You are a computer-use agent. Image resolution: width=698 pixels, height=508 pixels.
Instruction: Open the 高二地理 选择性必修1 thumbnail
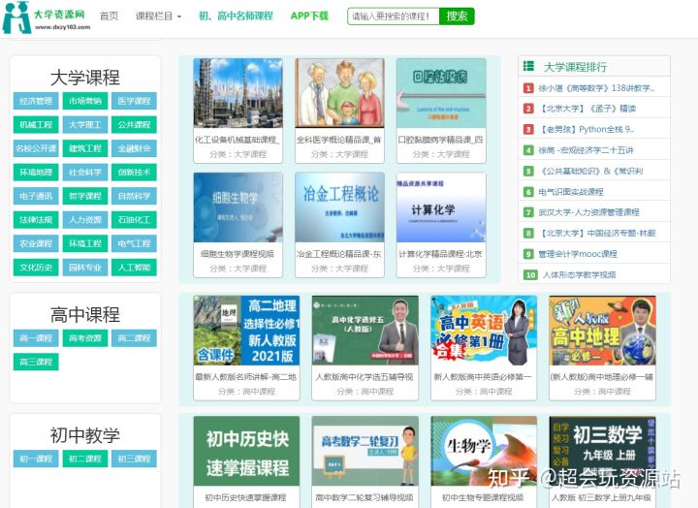click(x=246, y=331)
